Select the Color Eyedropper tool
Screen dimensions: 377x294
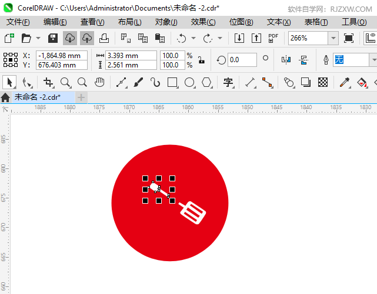[345, 83]
